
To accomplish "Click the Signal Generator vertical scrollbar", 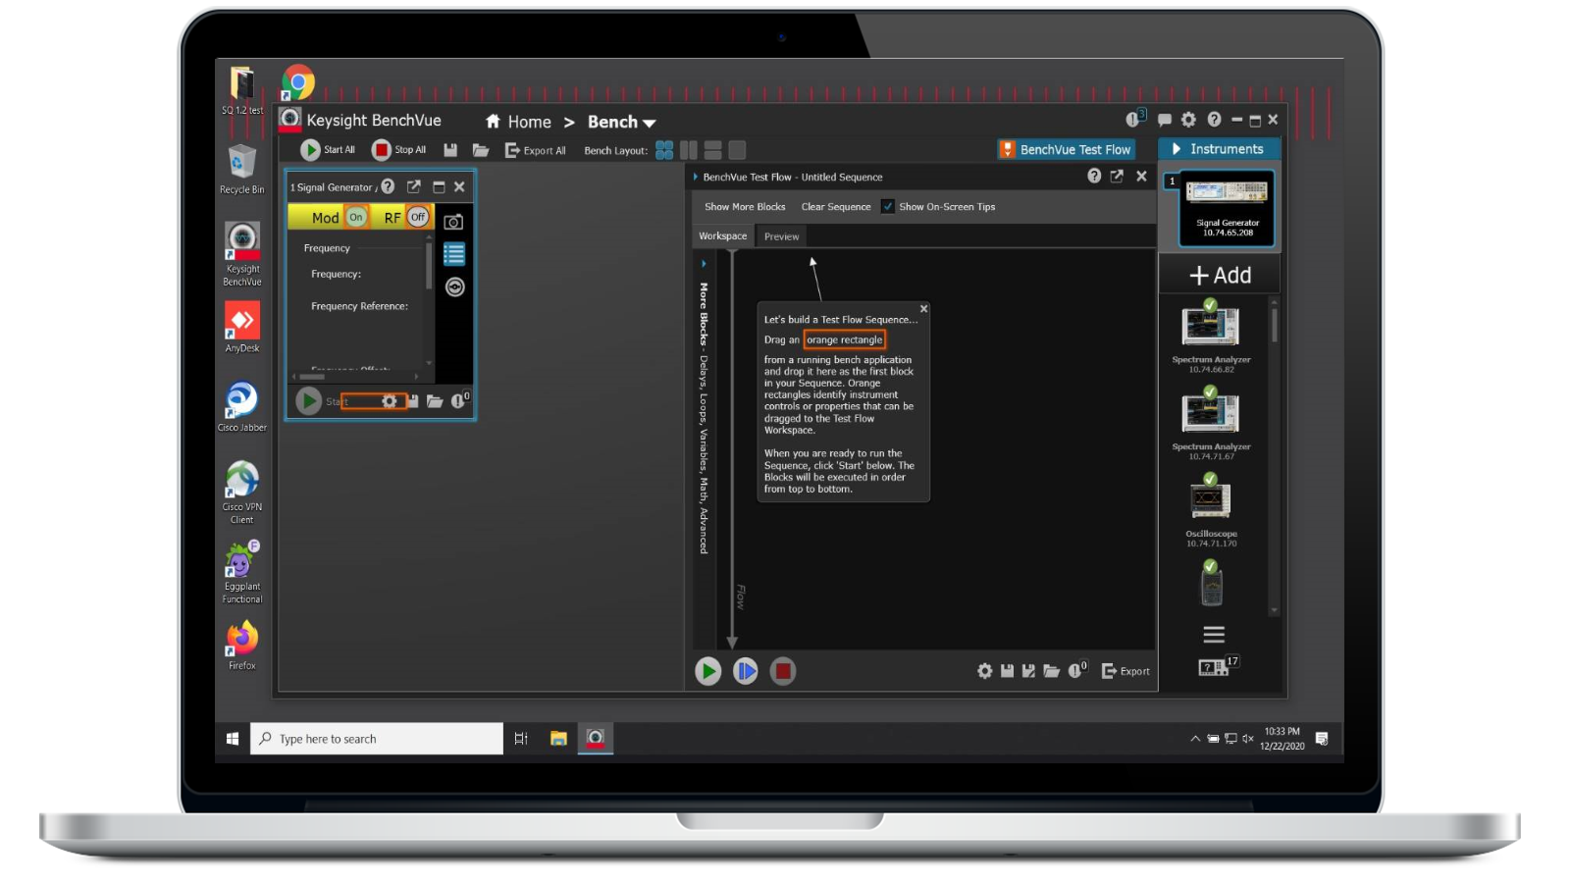I will 429,265.
